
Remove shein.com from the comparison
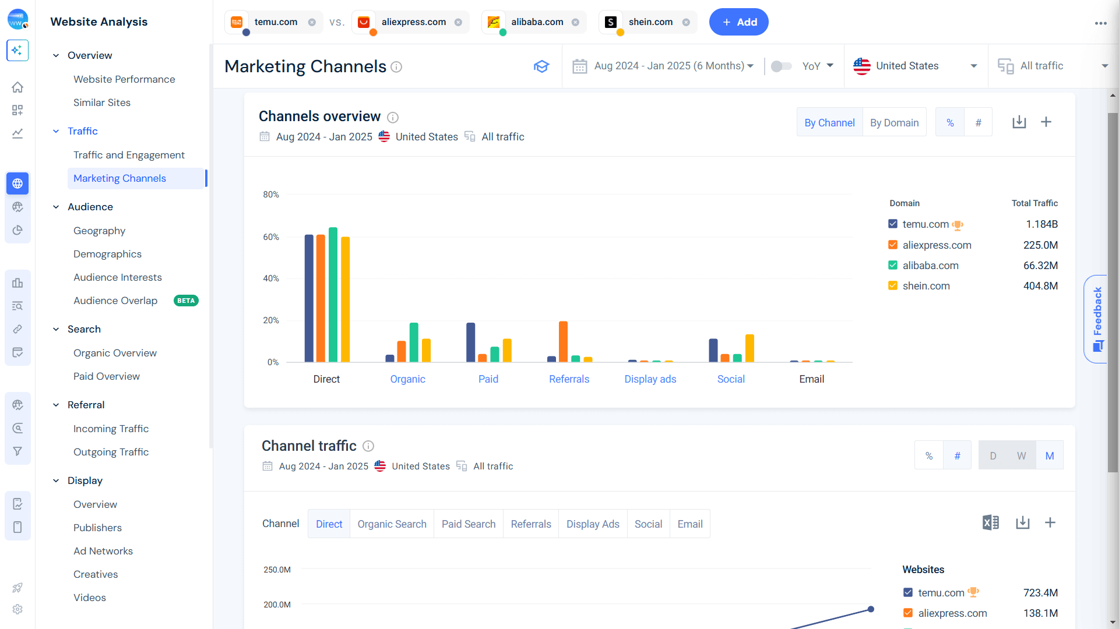(x=687, y=22)
